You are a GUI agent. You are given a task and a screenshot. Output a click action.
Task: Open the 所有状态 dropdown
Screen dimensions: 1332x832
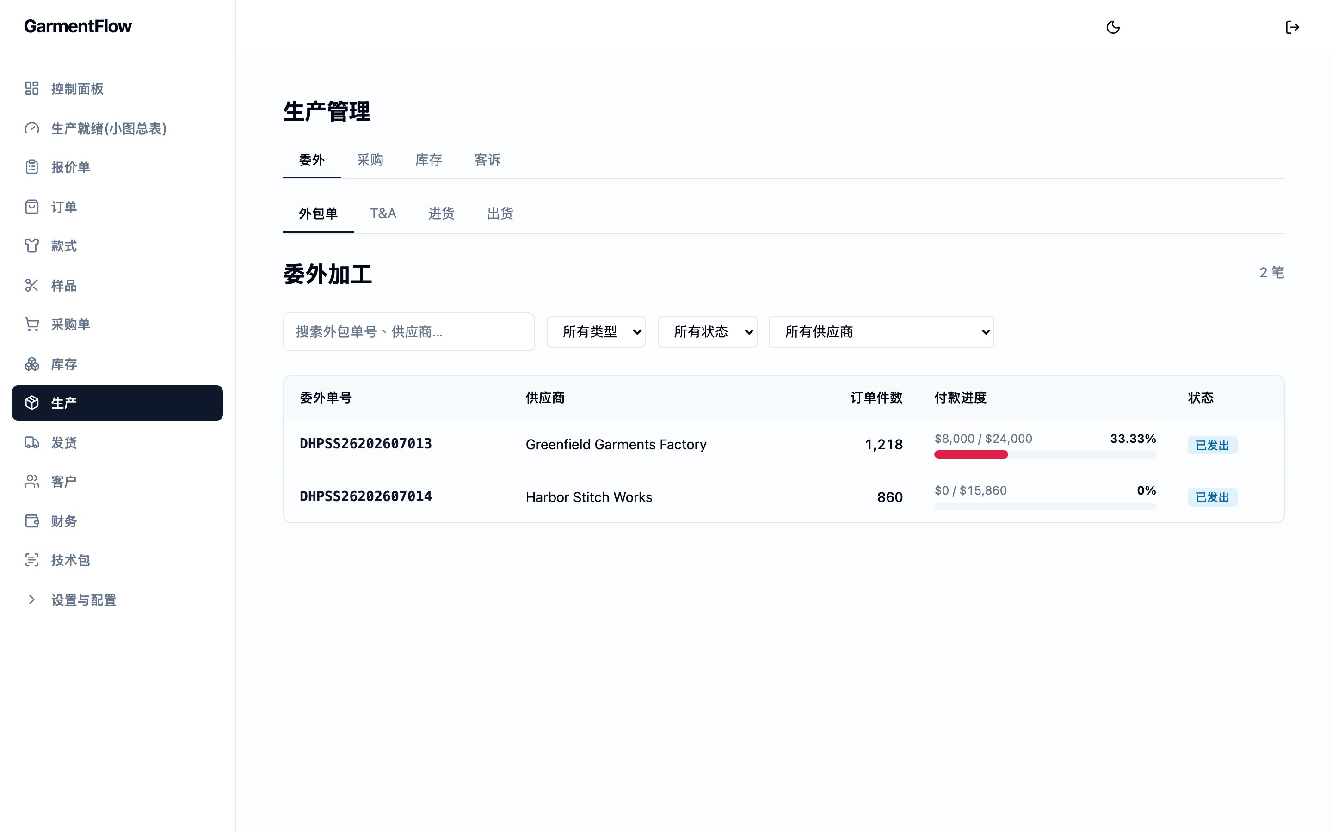point(707,332)
